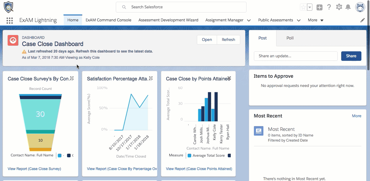Focus the Search Salesforce field
370x181 pixels.
181,7
